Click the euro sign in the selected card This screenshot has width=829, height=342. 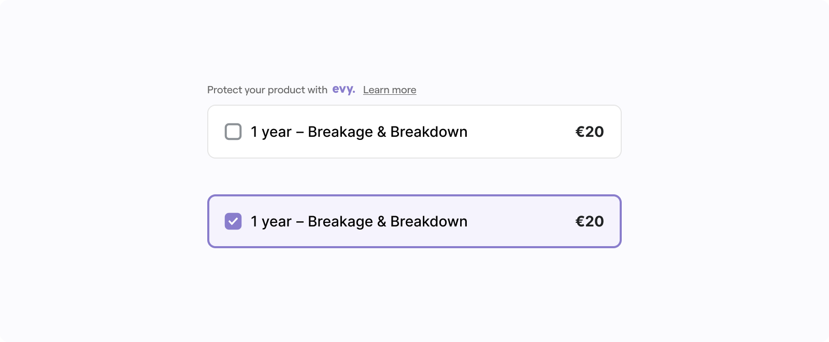(x=580, y=221)
